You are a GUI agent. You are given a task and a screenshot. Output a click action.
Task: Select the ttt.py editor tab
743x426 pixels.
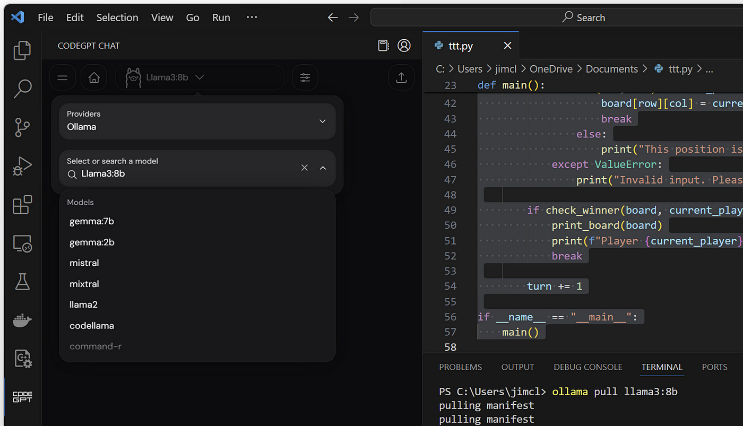click(x=461, y=46)
